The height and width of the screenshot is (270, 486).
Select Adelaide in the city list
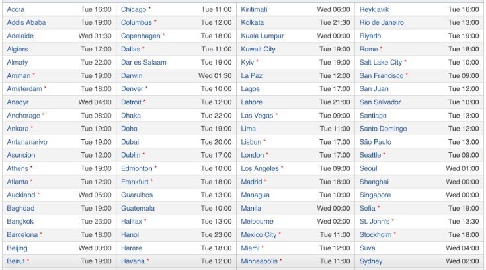tap(20, 36)
